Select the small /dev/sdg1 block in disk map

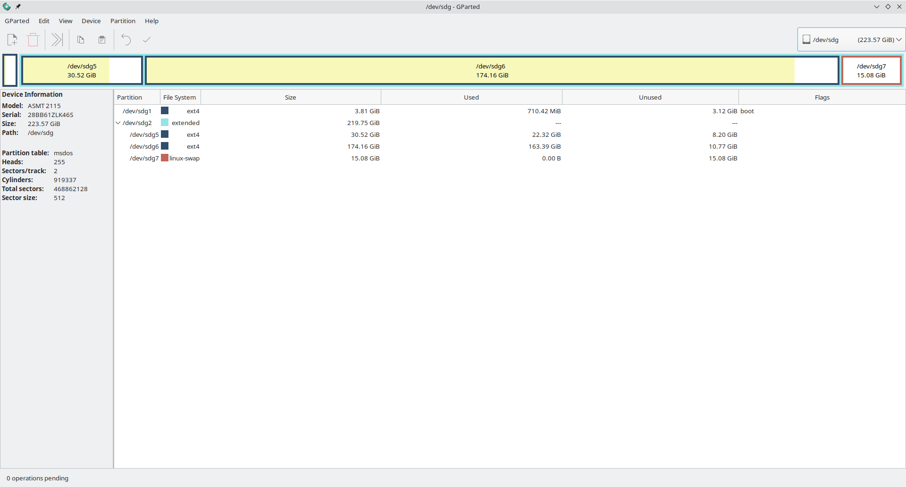pyautogui.click(x=10, y=70)
